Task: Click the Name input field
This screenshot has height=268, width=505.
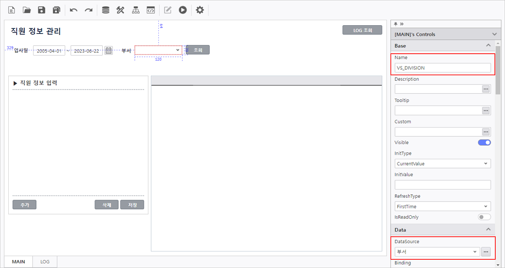Action: tap(443, 68)
